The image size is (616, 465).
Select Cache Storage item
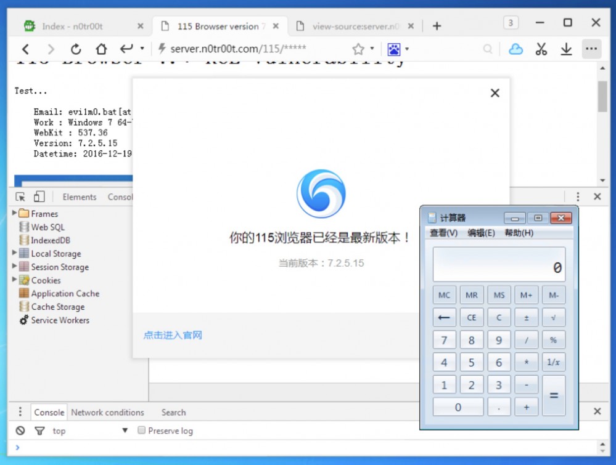(58, 307)
